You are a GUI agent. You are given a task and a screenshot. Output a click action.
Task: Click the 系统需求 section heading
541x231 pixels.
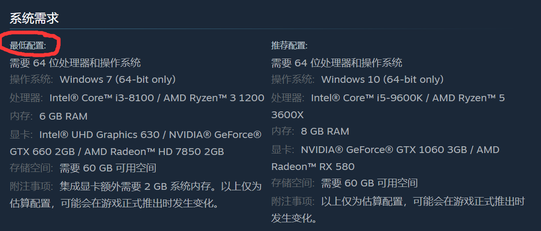pyautogui.click(x=34, y=18)
